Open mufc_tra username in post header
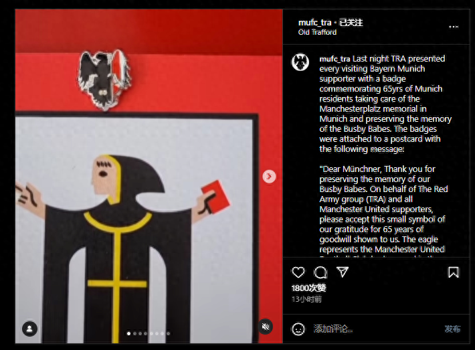Screen dimensions: 475x350 pyautogui.click(x=314, y=23)
